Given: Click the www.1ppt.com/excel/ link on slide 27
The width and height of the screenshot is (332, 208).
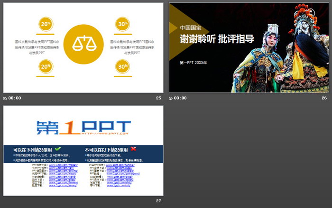Looking at the screenshot, I should [x=120, y=177].
